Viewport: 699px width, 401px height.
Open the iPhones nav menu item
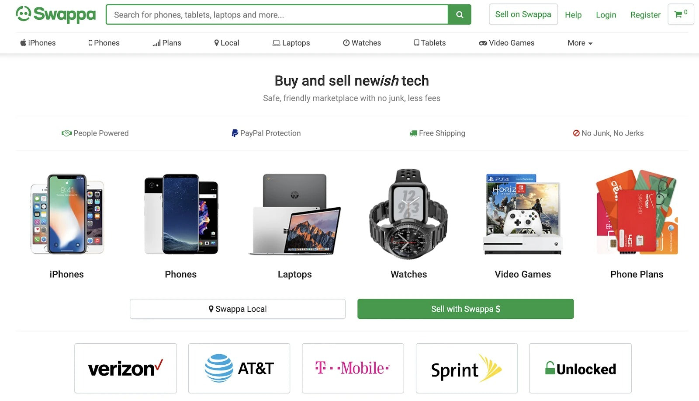coord(38,43)
